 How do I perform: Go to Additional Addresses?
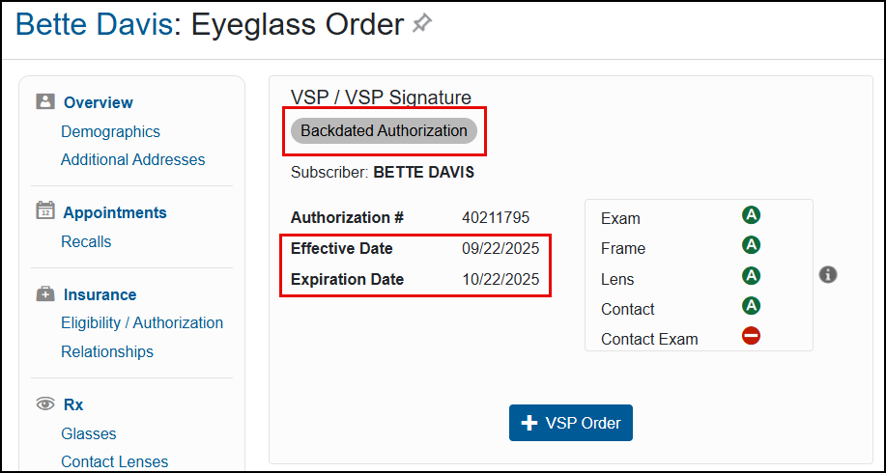point(132,159)
